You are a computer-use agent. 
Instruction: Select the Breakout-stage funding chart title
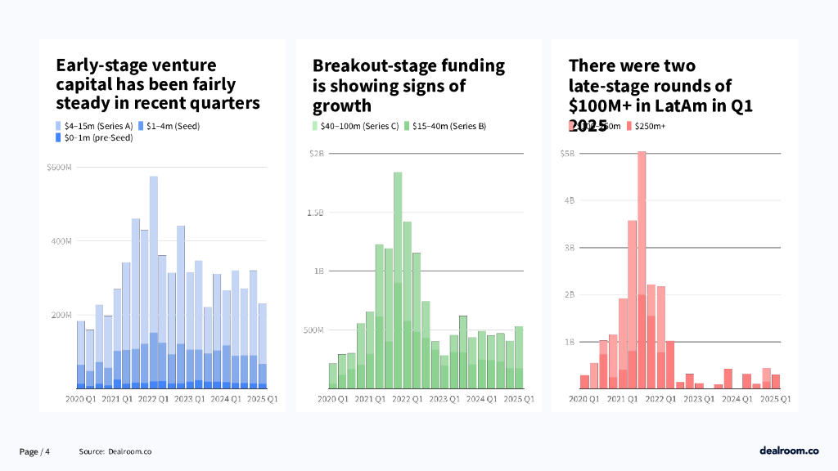pos(409,85)
